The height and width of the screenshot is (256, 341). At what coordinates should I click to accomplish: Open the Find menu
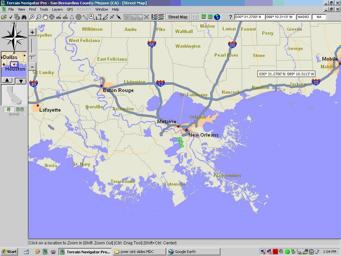[x=32, y=9]
